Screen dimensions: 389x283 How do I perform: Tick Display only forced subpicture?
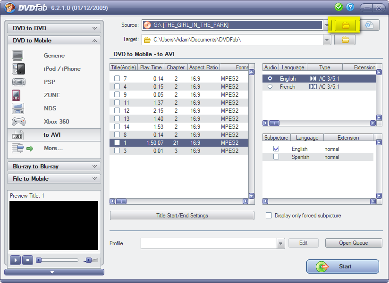[x=269, y=216]
